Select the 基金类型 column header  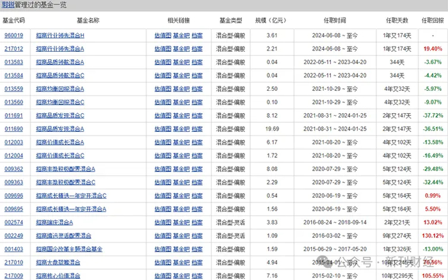tap(230, 20)
